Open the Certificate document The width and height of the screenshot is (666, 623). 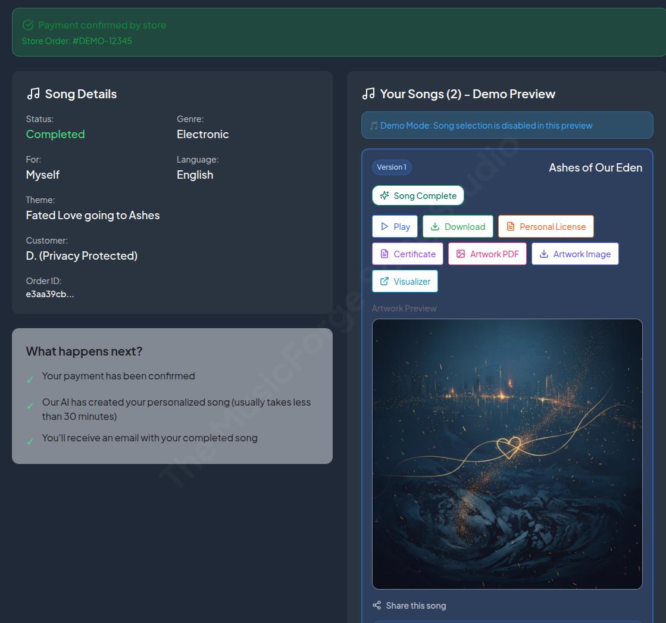tap(408, 254)
